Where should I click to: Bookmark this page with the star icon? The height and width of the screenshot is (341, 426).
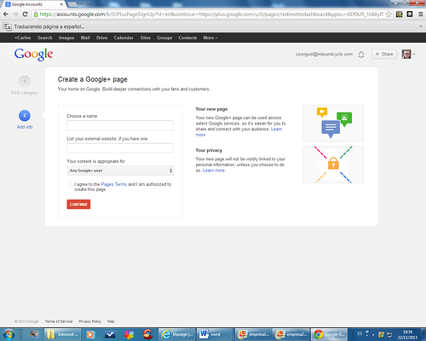point(389,14)
